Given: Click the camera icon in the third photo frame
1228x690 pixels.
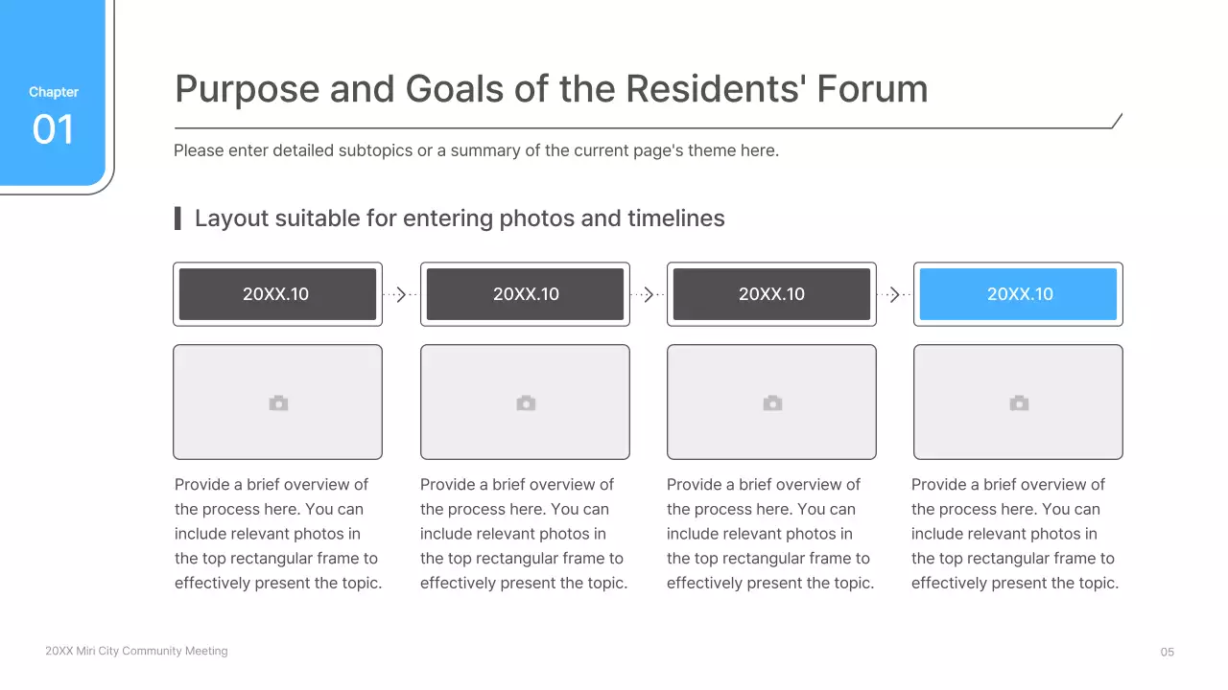Looking at the screenshot, I should 772,403.
